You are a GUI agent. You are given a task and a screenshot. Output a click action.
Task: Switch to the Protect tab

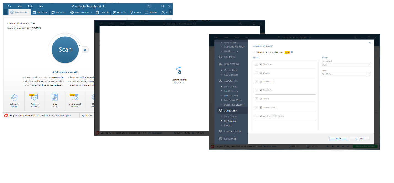[135, 12]
